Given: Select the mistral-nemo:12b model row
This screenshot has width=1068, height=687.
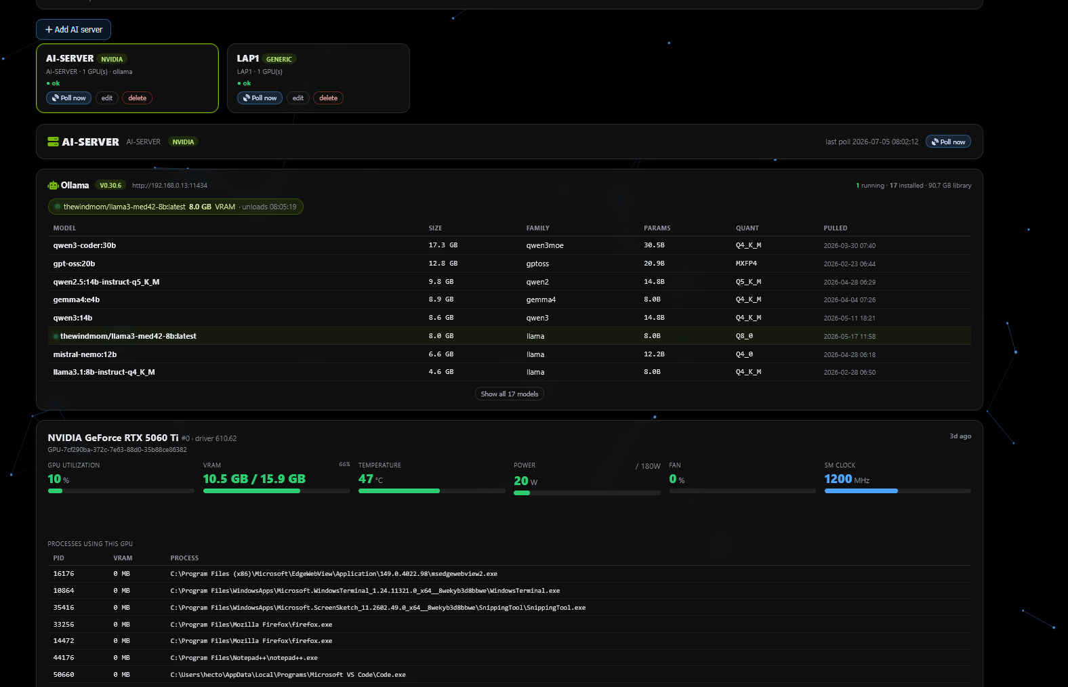Looking at the screenshot, I should click(510, 354).
